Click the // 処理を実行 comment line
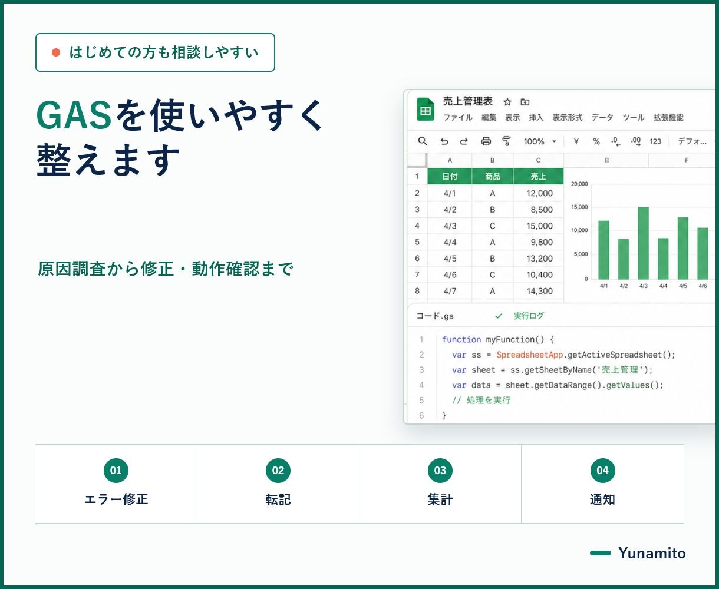Screen dimensions: 719x589 pos(481,401)
